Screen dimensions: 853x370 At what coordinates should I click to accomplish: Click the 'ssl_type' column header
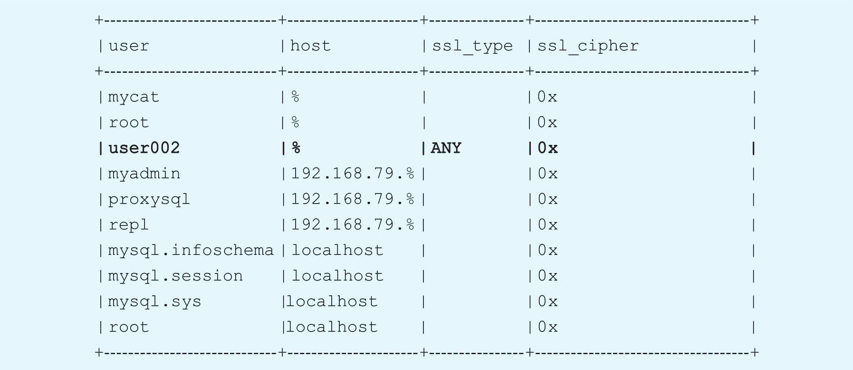point(472,46)
